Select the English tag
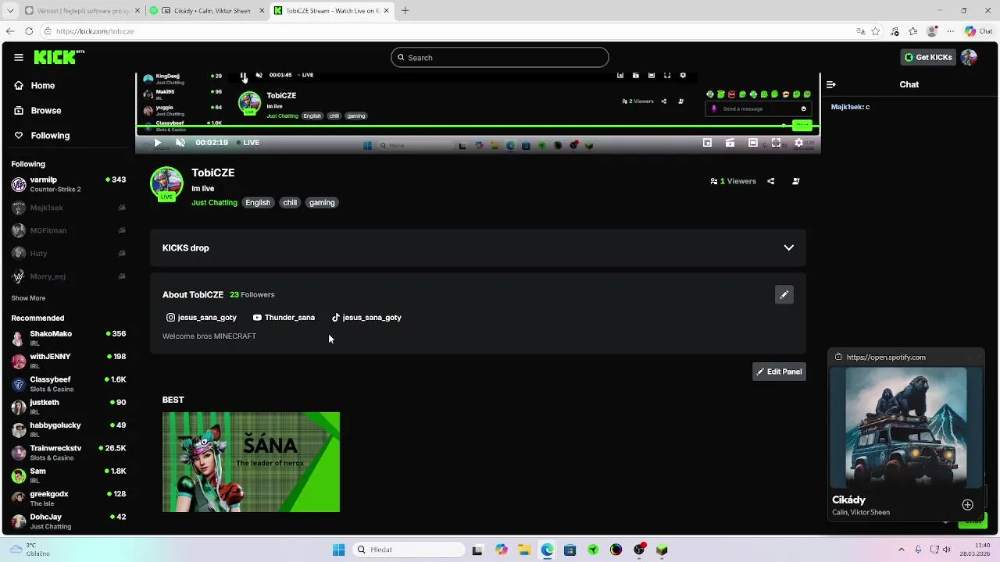This screenshot has width=1000, height=562. coord(258,203)
